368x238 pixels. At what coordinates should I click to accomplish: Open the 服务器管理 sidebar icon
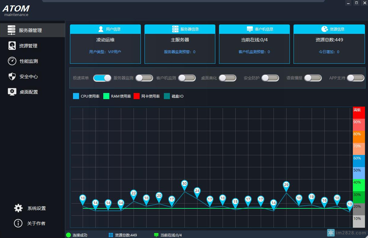point(11,30)
